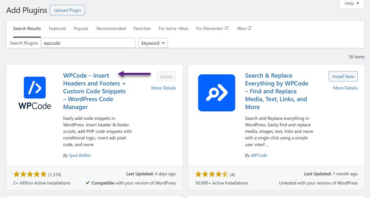Go to the Favorites tab

pyautogui.click(x=142, y=29)
